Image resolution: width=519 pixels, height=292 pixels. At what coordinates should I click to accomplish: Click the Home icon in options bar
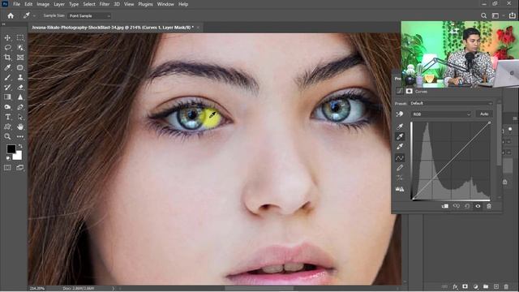pyautogui.click(x=11, y=15)
